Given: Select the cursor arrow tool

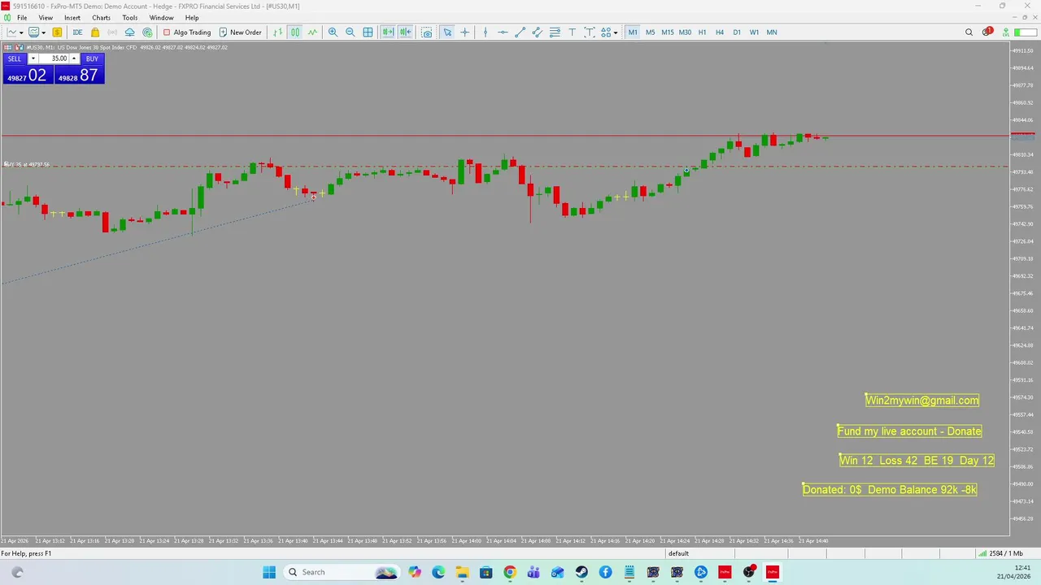Looking at the screenshot, I should point(447,32).
